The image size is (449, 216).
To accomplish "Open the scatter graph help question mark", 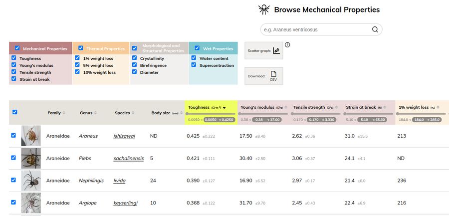I will (287, 45).
